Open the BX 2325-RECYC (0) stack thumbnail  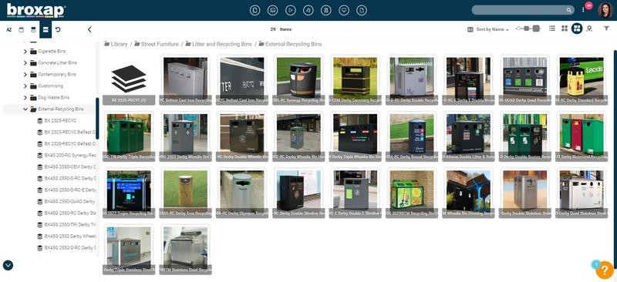[x=129, y=80]
